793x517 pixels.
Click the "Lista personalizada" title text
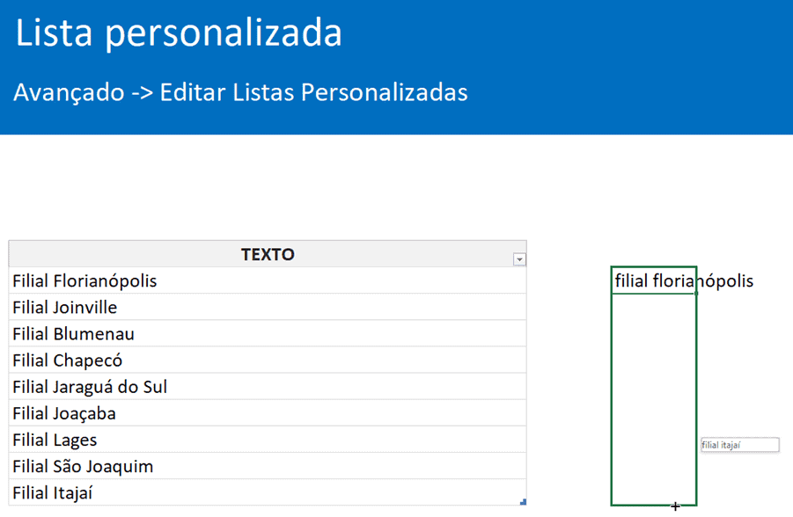click(x=179, y=33)
